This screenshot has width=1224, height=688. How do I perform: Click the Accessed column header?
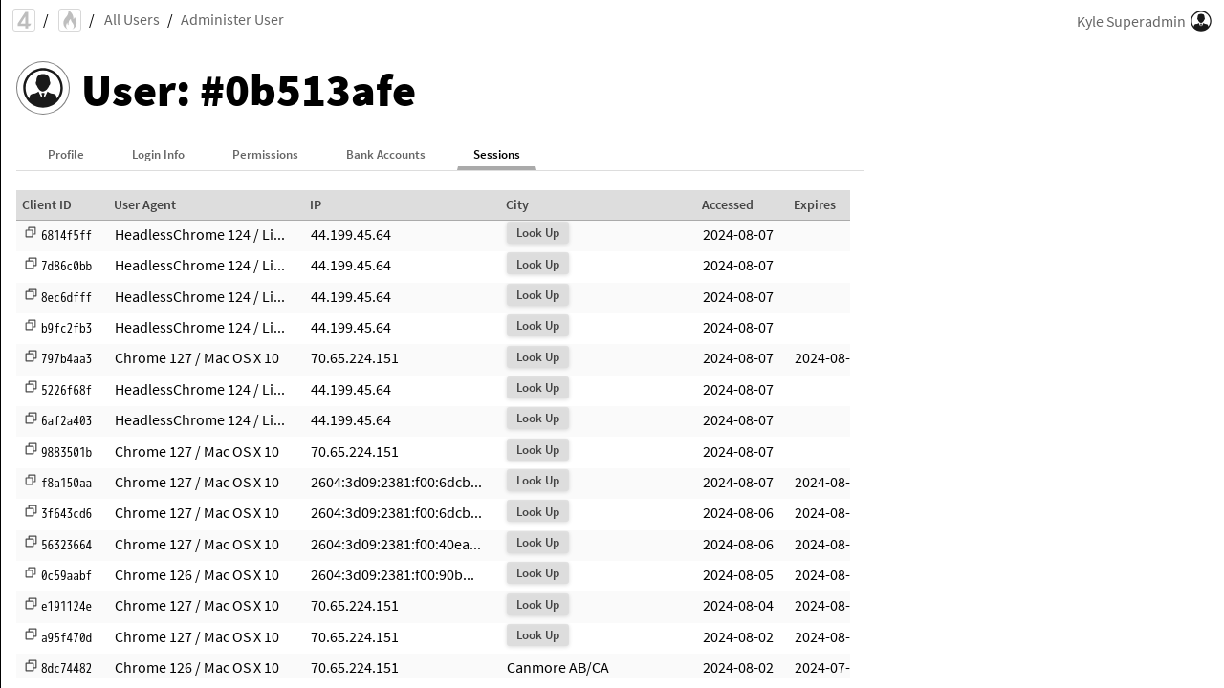tap(728, 204)
